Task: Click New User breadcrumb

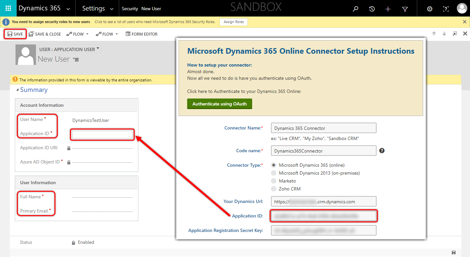Action: point(151,9)
